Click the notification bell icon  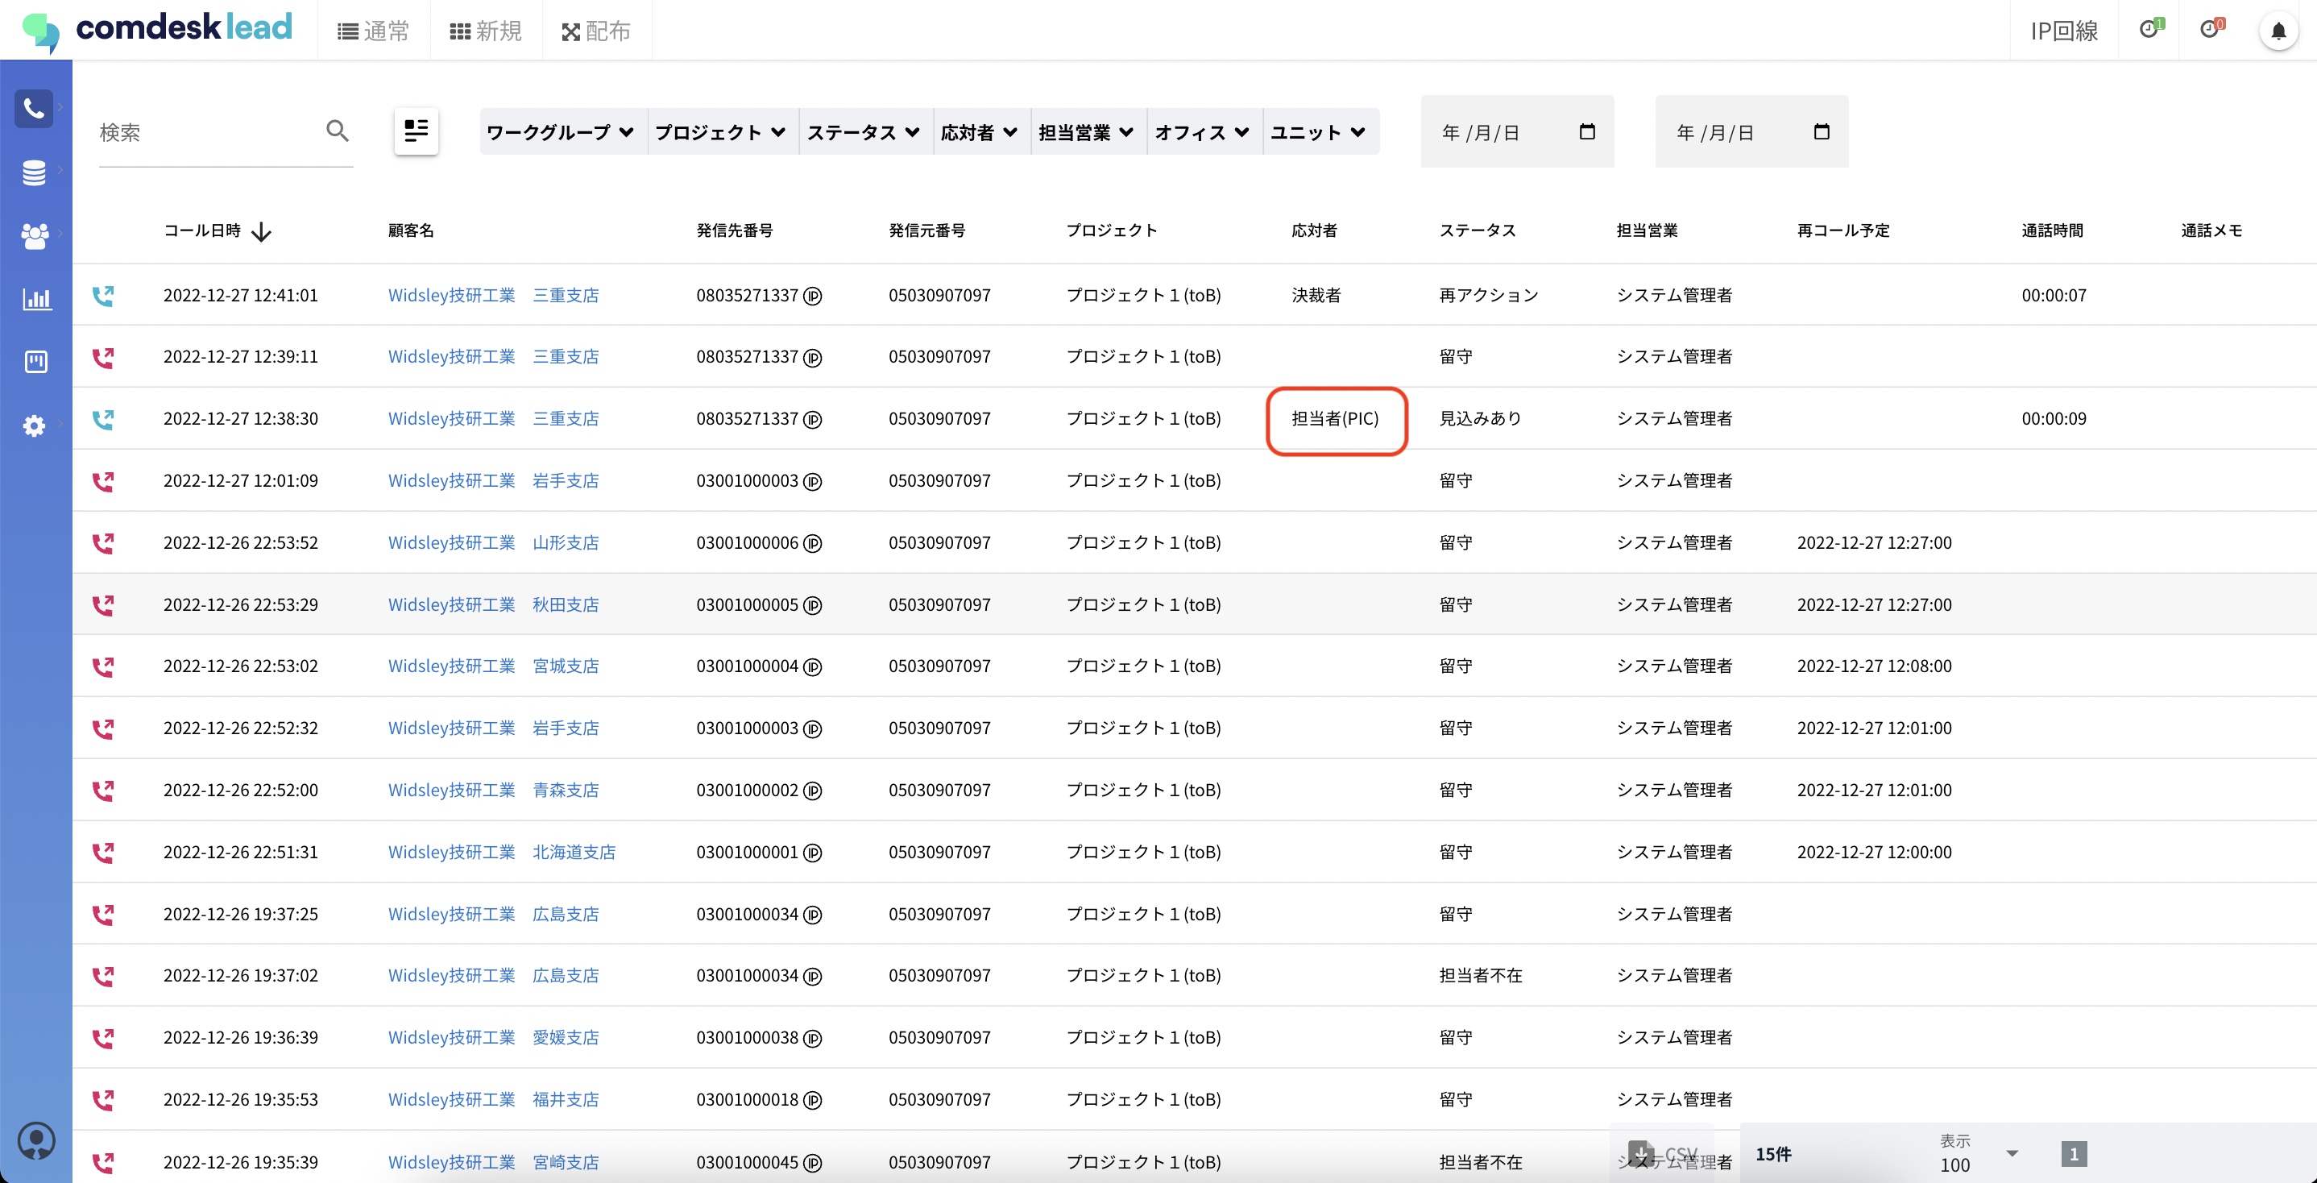coord(2278,31)
